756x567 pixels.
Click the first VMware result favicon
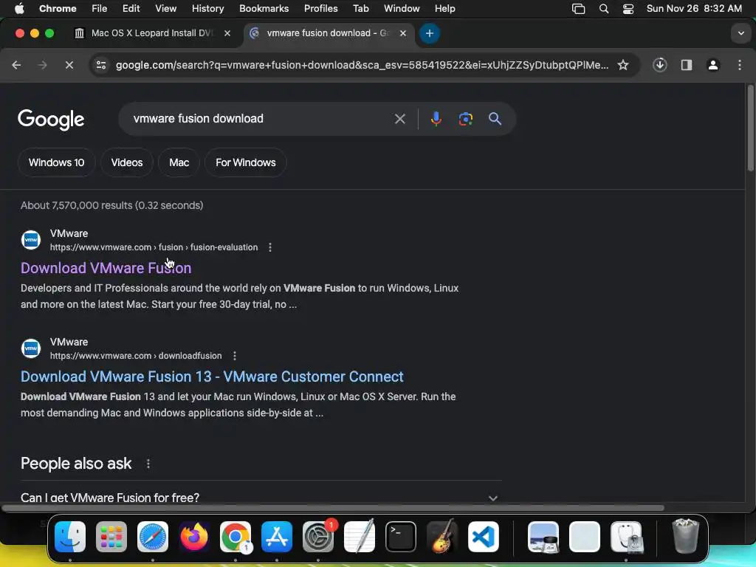click(31, 240)
